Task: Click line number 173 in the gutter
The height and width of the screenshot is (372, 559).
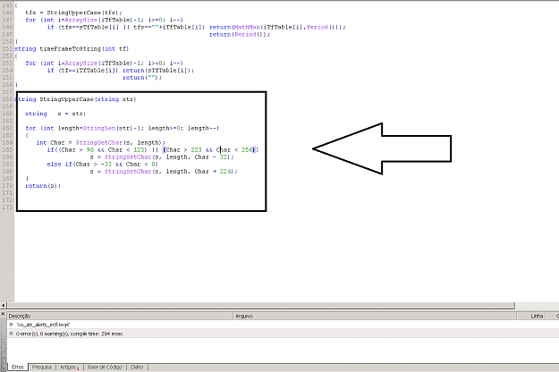Action: pyautogui.click(x=7, y=207)
